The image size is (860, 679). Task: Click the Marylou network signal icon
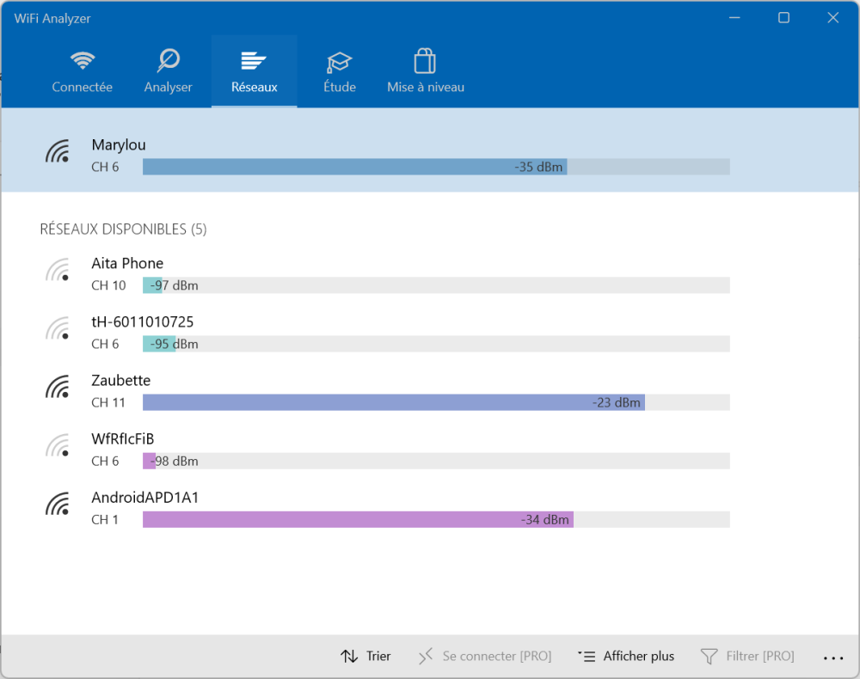point(58,152)
